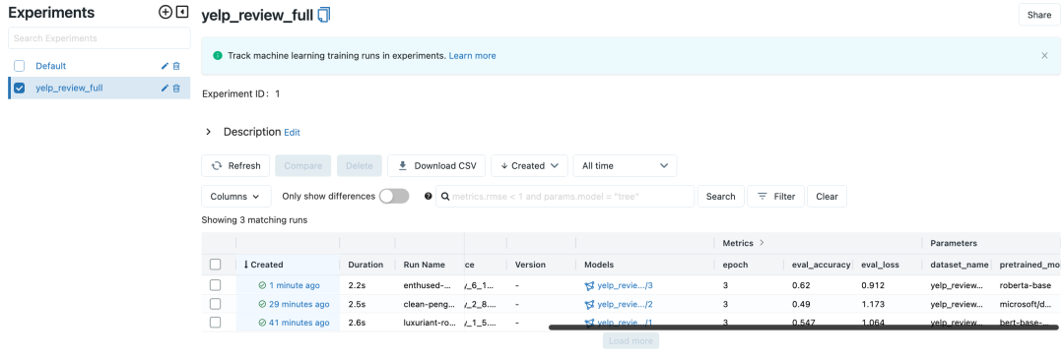Clear the search query with Clear

[x=827, y=197]
